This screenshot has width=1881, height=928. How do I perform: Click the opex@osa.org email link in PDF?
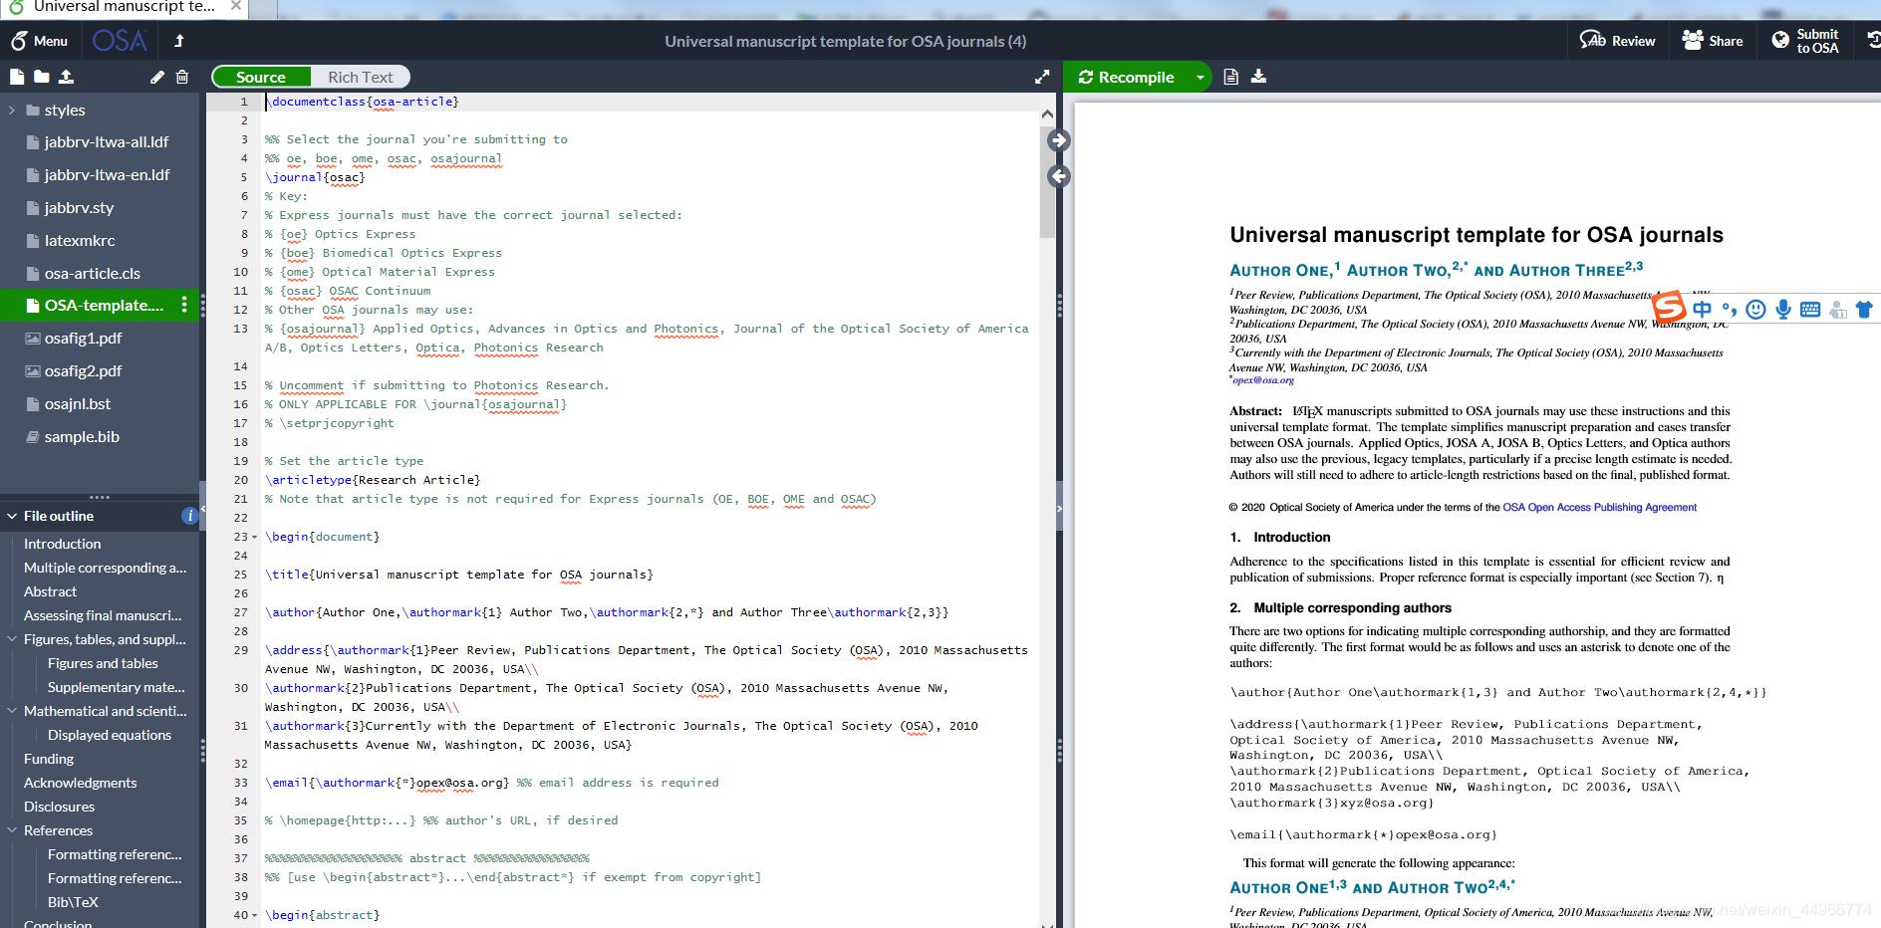tap(1263, 380)
